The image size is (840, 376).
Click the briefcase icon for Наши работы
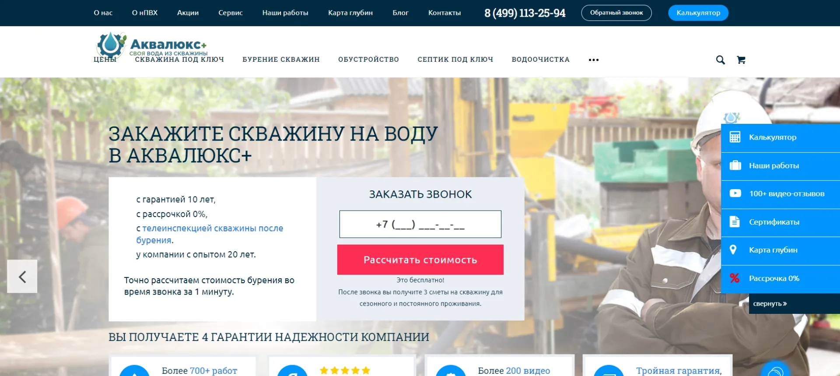coord(735,165)
